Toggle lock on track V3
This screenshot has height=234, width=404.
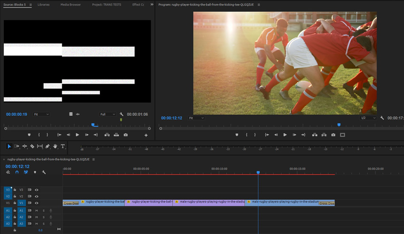[15, 190]
